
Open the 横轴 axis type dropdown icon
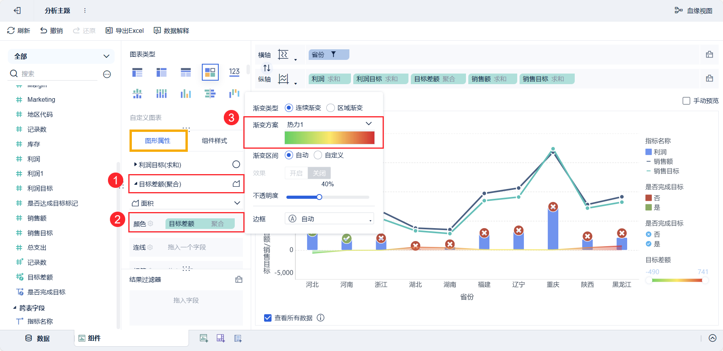288,55
